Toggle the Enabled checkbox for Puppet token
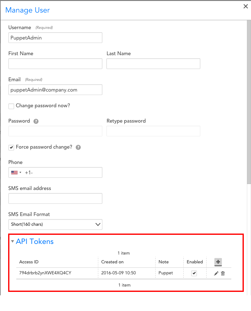The height and width of the screenshot is (311, 251). [x=194, y=273]
